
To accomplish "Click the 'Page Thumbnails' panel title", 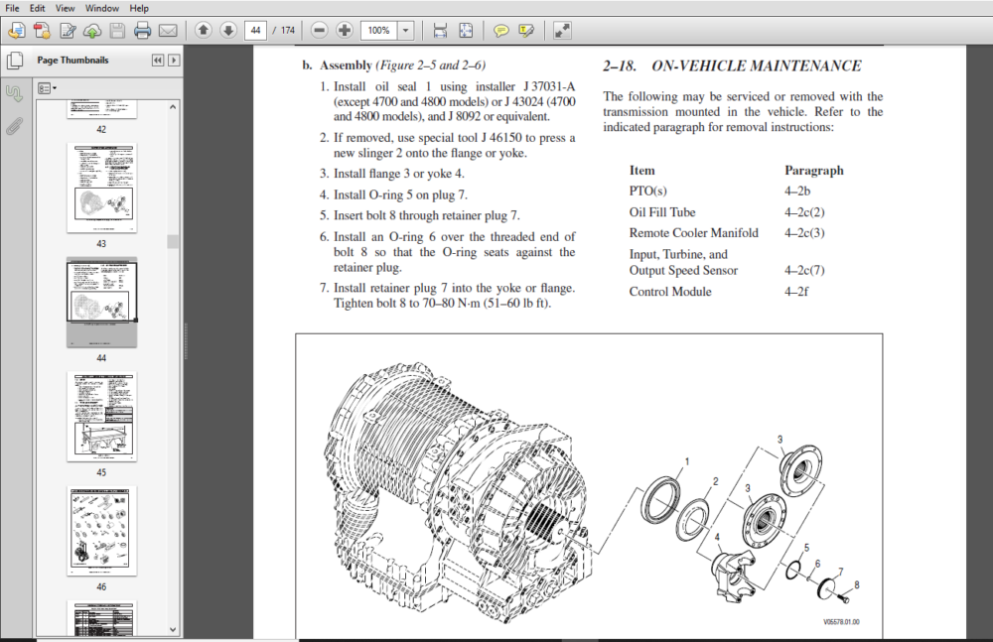I will click(72, 61).
